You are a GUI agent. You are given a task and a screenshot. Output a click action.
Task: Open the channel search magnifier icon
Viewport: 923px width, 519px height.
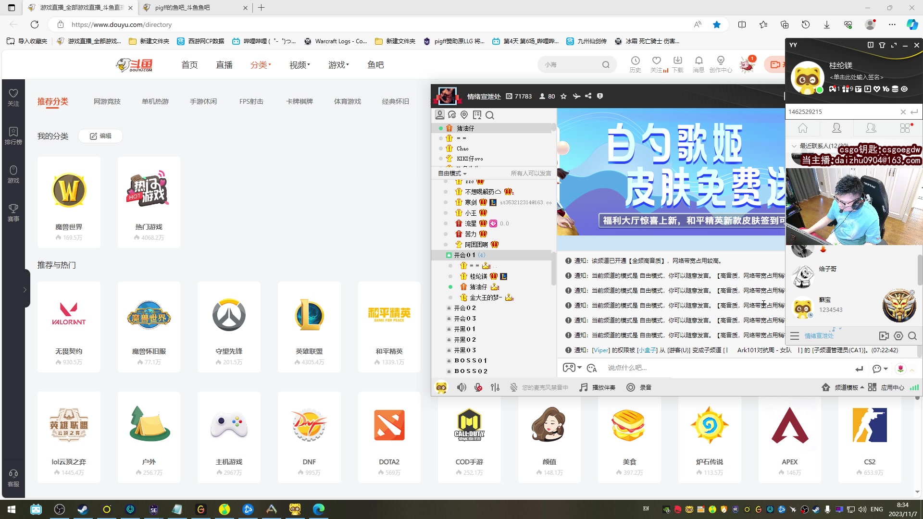490,115
